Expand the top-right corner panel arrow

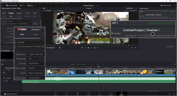175,5
